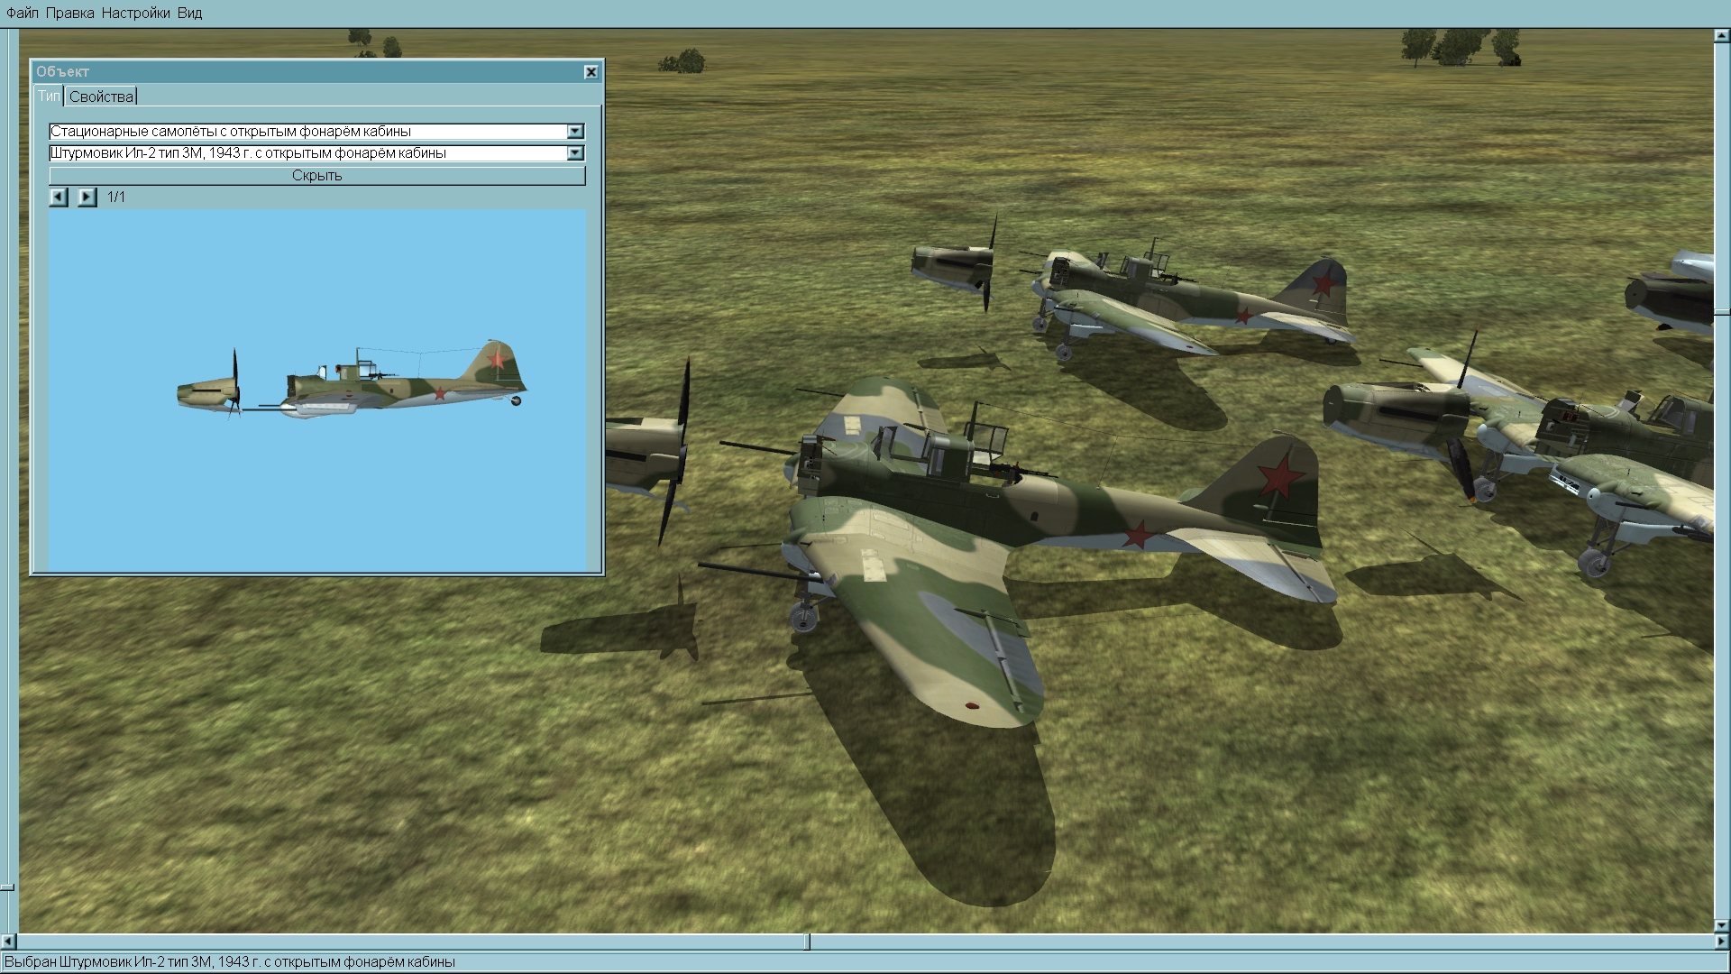Screen dimensions: 1731x974
Task: Click the vertical scrollbar down arrow
Action: click(x=1721, y=925)
